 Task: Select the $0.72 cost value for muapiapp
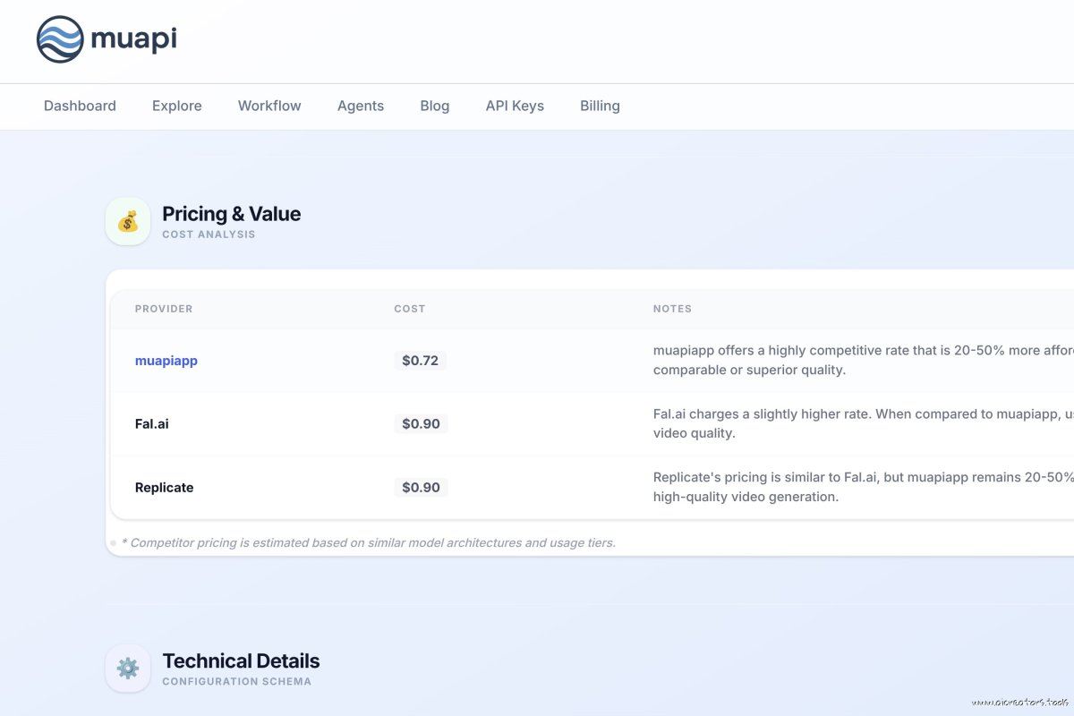click(420, 361)
